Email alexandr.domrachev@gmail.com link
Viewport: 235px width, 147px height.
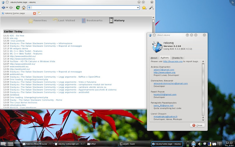(171, 83)
